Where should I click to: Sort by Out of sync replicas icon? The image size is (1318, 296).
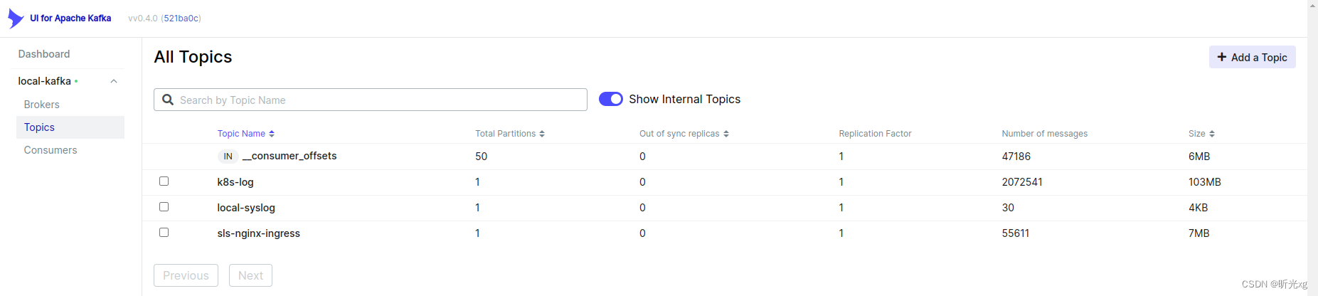[726, 134]
